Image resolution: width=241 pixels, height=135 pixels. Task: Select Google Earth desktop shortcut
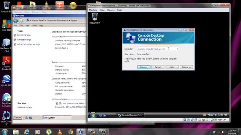[x=6, y=81]
